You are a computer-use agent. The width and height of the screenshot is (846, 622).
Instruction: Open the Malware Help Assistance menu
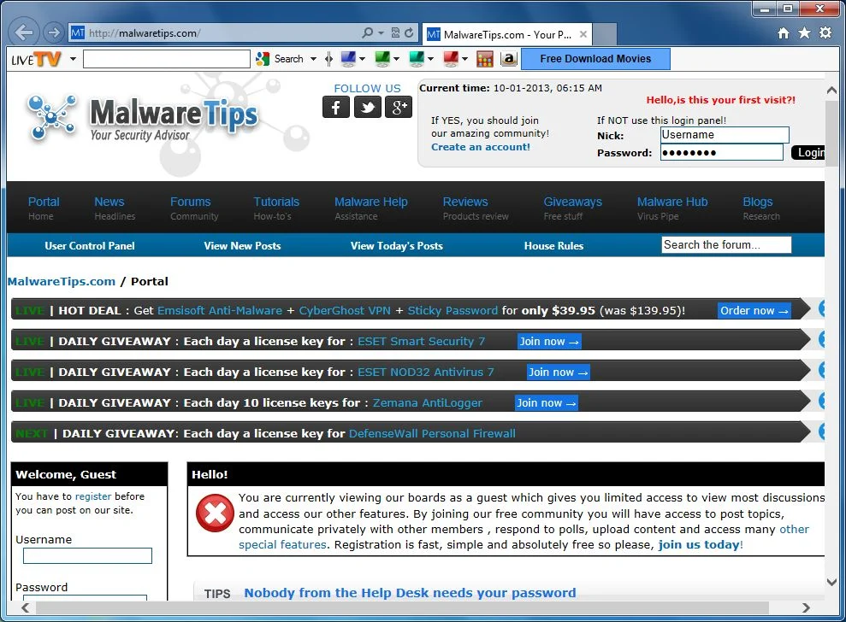pyautogui.click(x=371, y=208)
